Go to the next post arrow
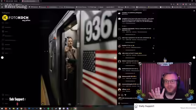This screenshot has height=110, width=196. tap(194, 57)
